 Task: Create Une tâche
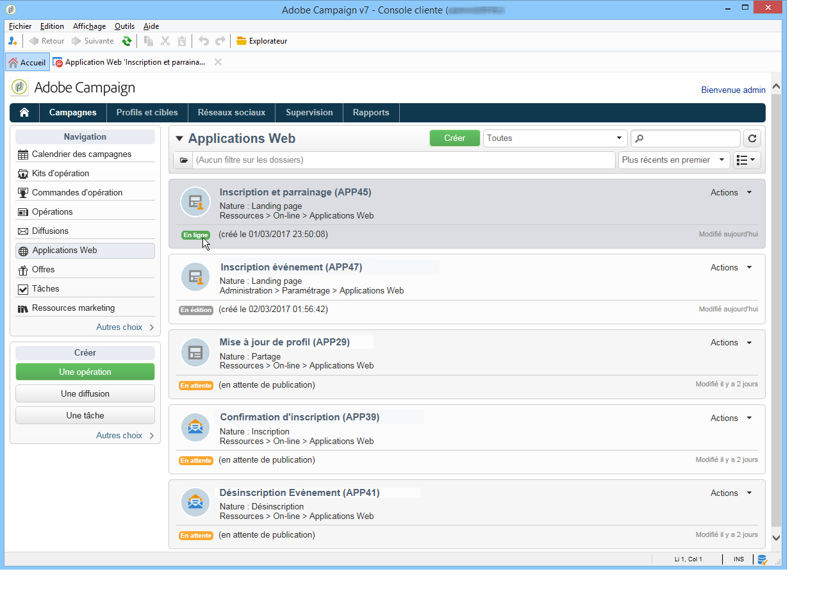tap(85, 415)
